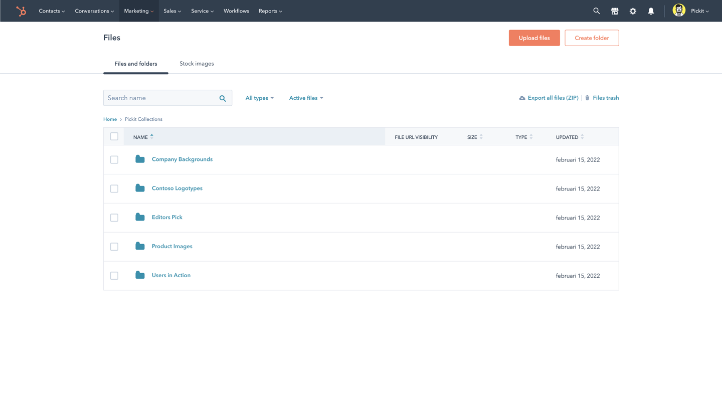The image size is (722, 406).
Task: Click the Product Images folder icon
Action: click(140, 247)
